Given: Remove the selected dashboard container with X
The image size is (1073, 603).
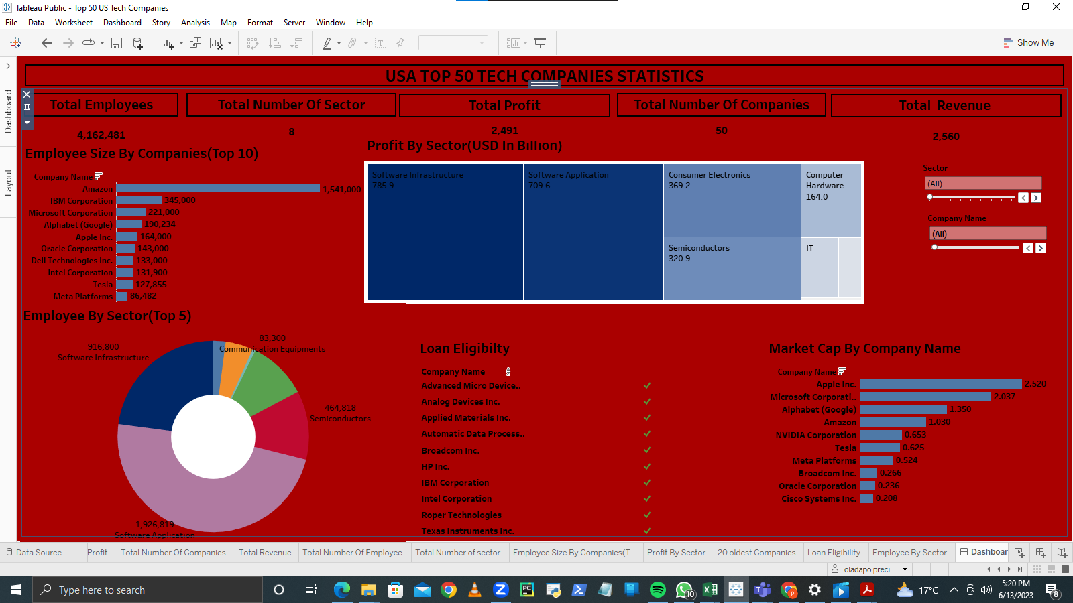Looking at the screenshot, I should (x=27, y=94).
